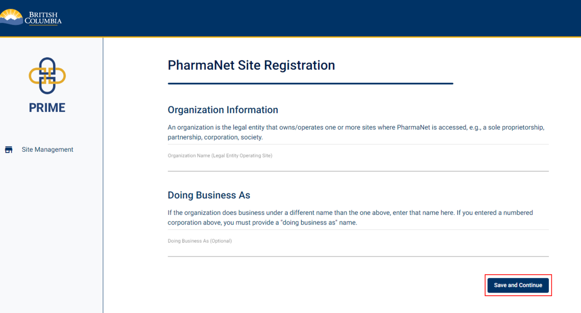The image size is (581, 313).
Task: Click the British Columbia government logo
Action: (x=31, y=17)
